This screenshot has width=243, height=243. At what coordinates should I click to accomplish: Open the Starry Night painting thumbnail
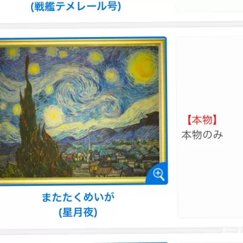click(x=83, y=111)
